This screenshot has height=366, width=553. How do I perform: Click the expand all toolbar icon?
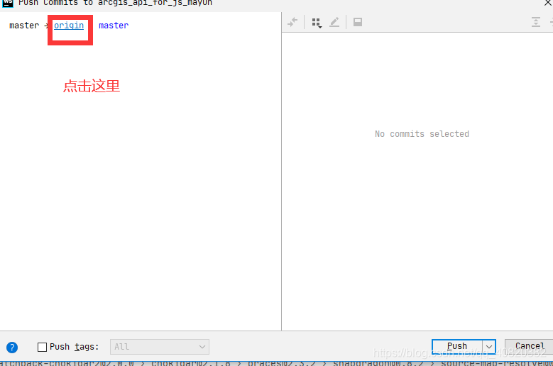(x=536, y=22)
